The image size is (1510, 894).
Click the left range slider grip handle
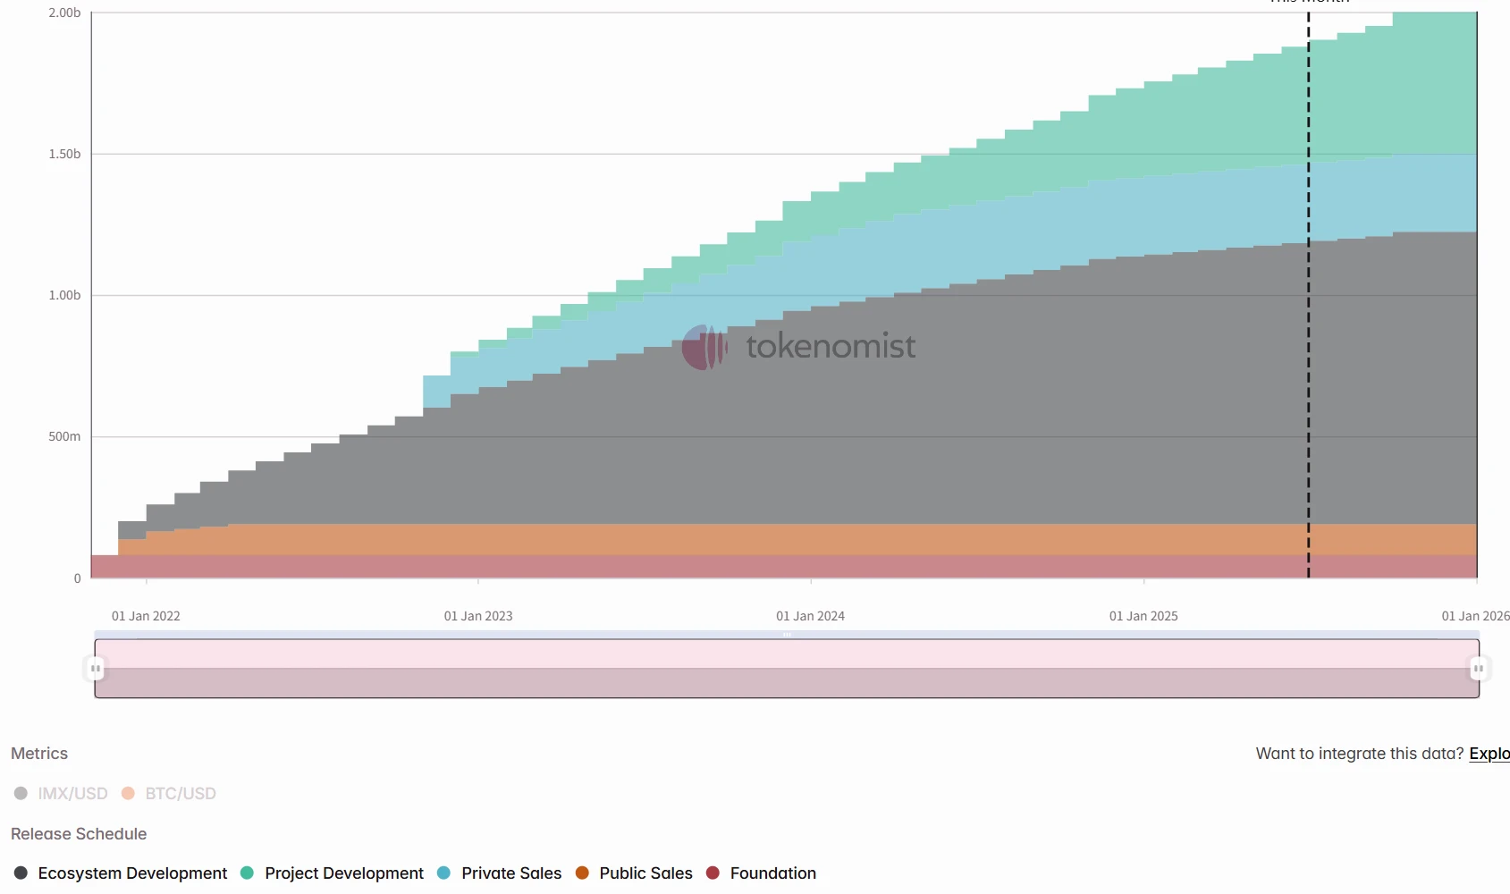pyautogui.click(x=95, y=668)
